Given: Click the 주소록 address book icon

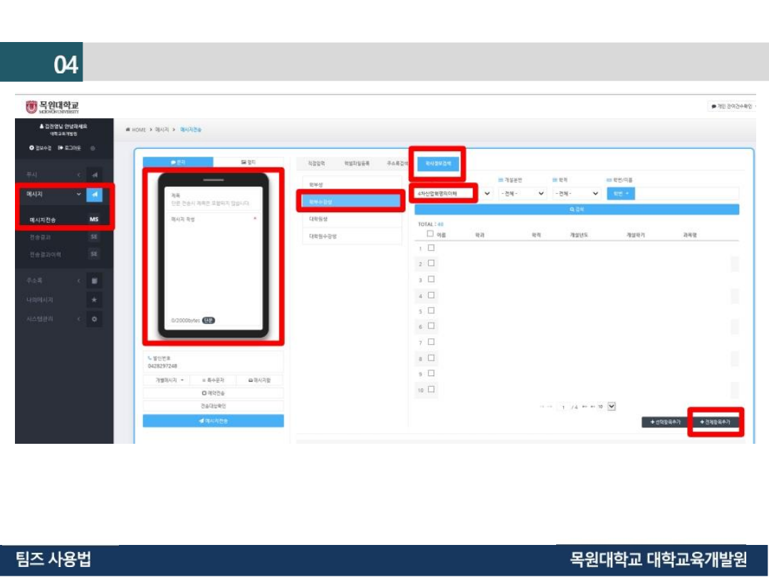Looking at the screenshot, I should coord(94,281).
